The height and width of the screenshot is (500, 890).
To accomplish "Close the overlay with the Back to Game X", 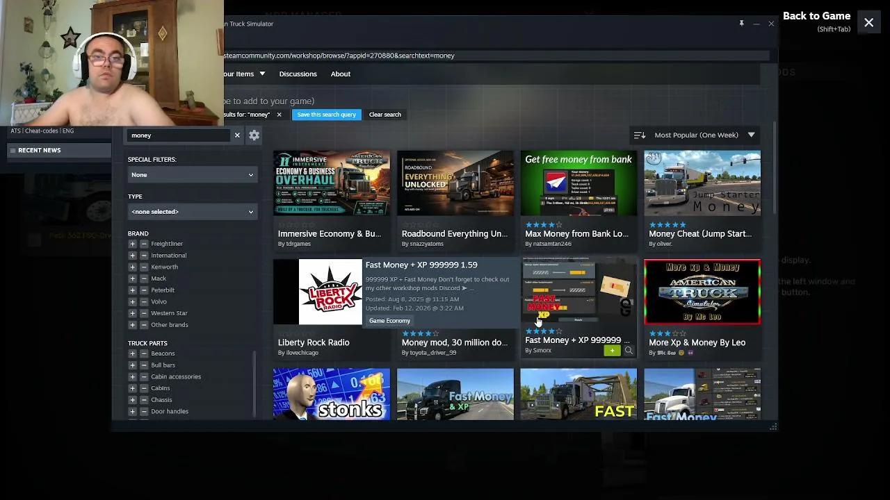I will (x=868, y=23).
